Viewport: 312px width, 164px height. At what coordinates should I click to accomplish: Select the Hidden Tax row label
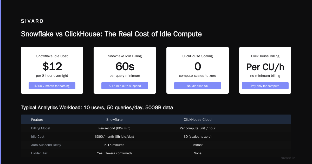click(x=39, y=153)
